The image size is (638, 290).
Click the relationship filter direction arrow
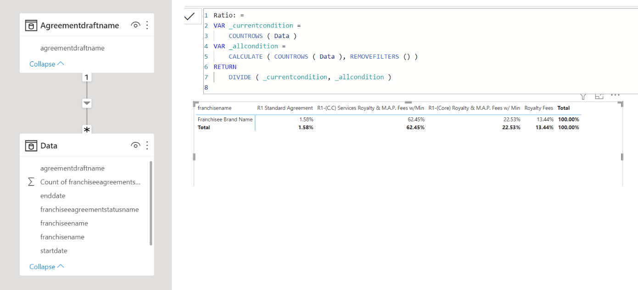pyautogui.click(x=87, y=104)
